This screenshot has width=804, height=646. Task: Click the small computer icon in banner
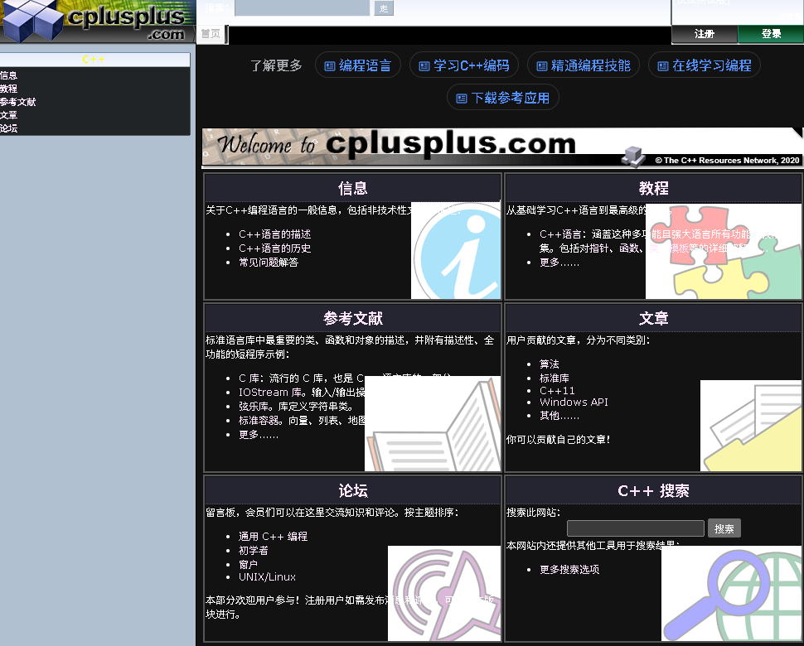coord(633,157)
